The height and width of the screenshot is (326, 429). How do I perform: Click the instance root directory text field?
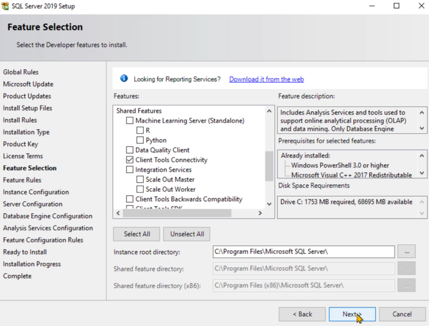pyautogui.click(x=303, y=252)
